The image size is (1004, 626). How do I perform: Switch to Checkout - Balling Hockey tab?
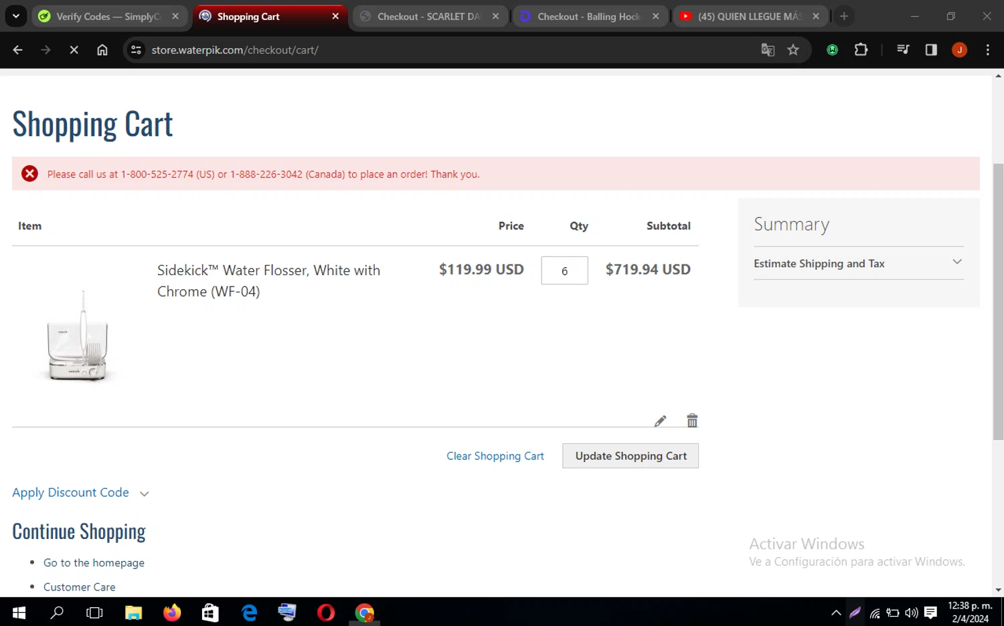click(x=590, y=16)
